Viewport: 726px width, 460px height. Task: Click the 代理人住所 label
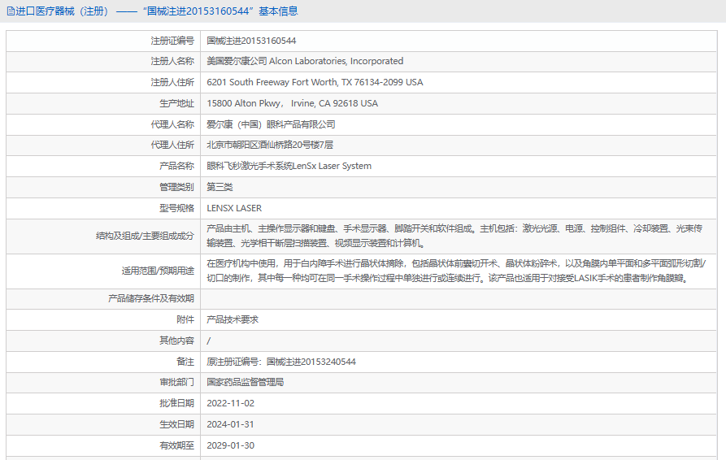click(172, 145)
